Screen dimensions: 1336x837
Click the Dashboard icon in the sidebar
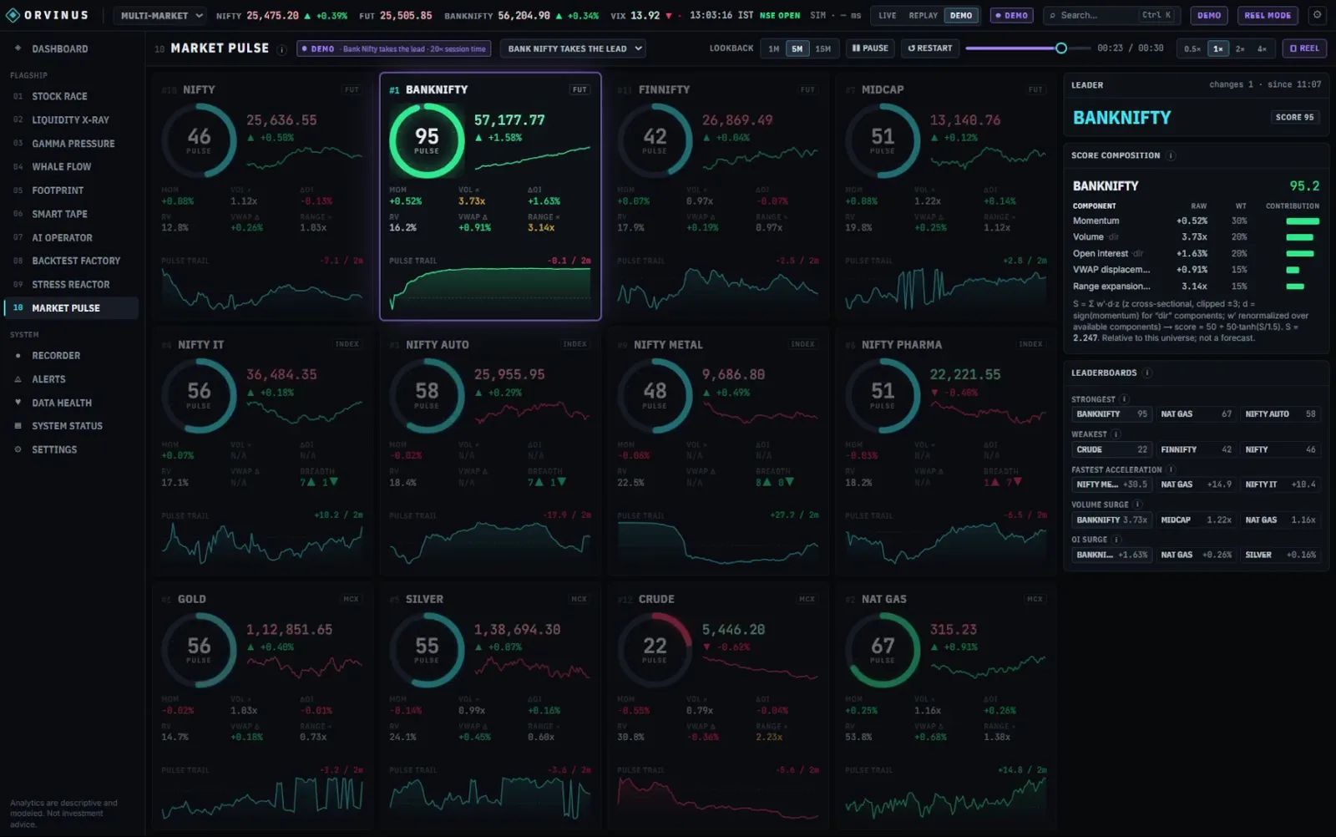18,48
